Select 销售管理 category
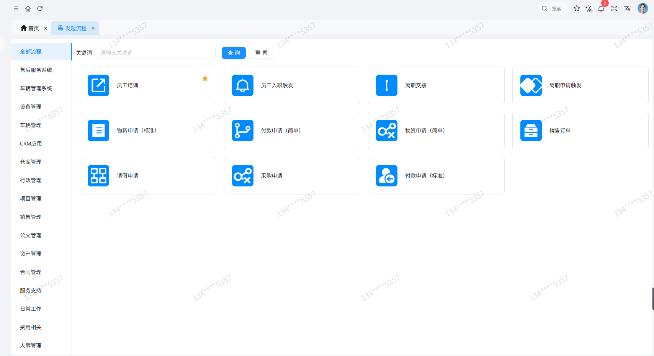654x356 pixels. pos(41,217)
